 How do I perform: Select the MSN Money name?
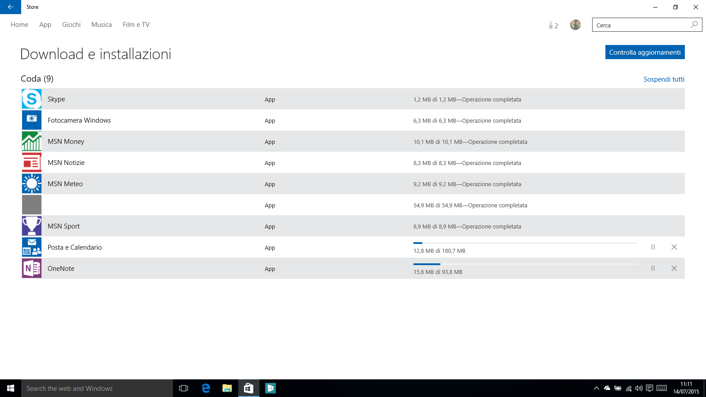(66, 142)
